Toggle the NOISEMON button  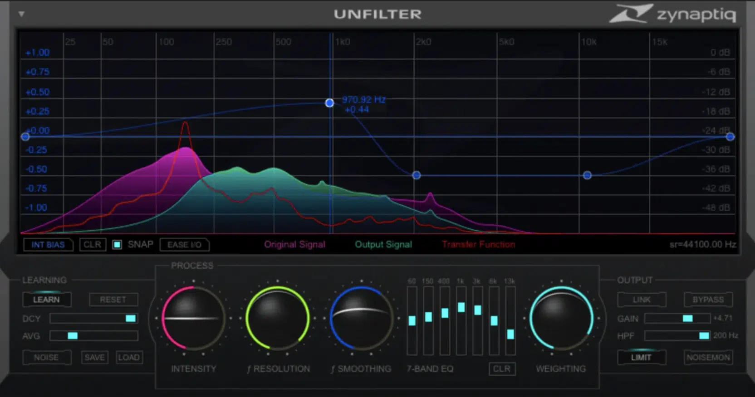click(x=708, y=358)
